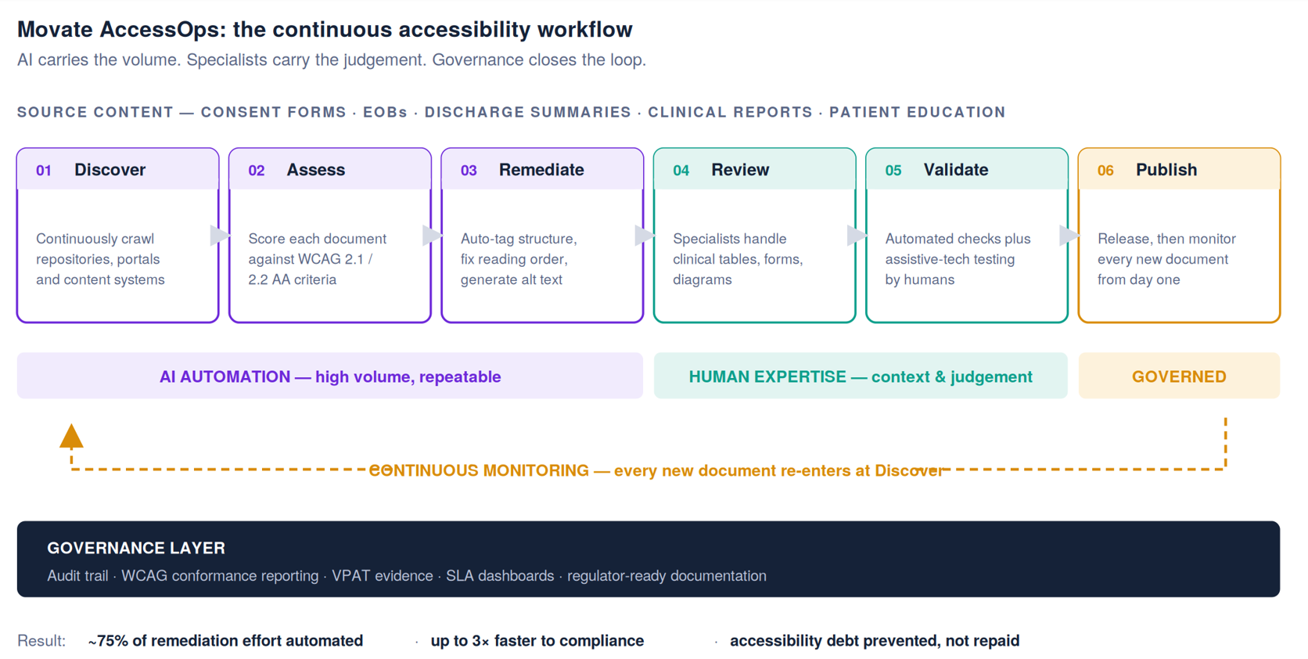This screenshot has width=1308, height=659.
Task: Select the 06 Publish step header
Action: 1179,169
